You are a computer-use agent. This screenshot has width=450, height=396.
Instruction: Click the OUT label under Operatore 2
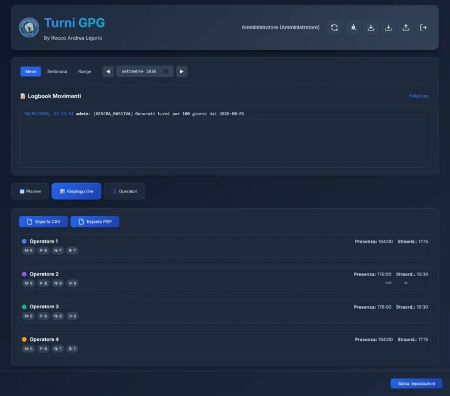[388, 283]
